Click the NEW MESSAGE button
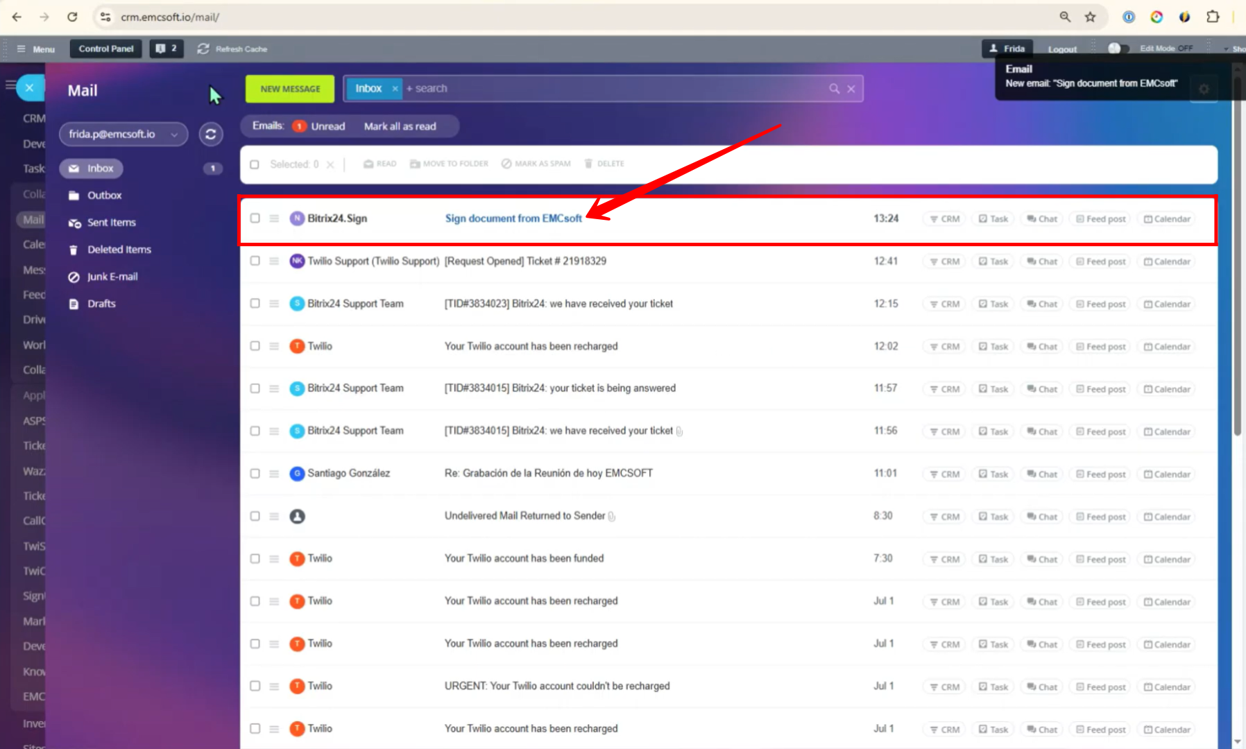Screen dimensions: 1246x749 click(x=290, y=89)
